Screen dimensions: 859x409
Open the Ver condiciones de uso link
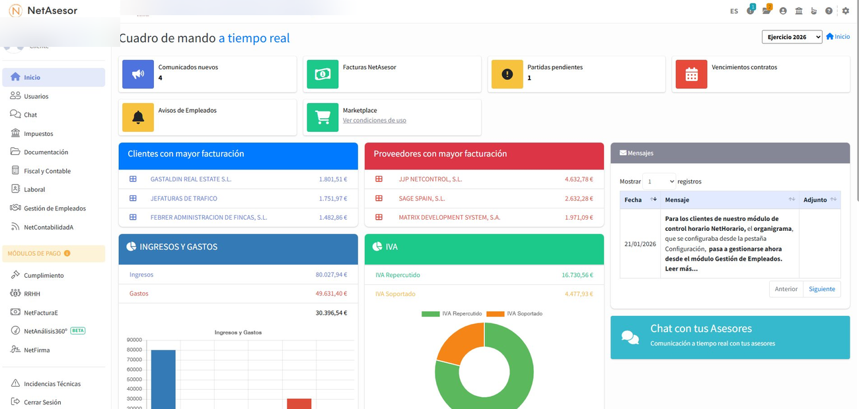374,121
